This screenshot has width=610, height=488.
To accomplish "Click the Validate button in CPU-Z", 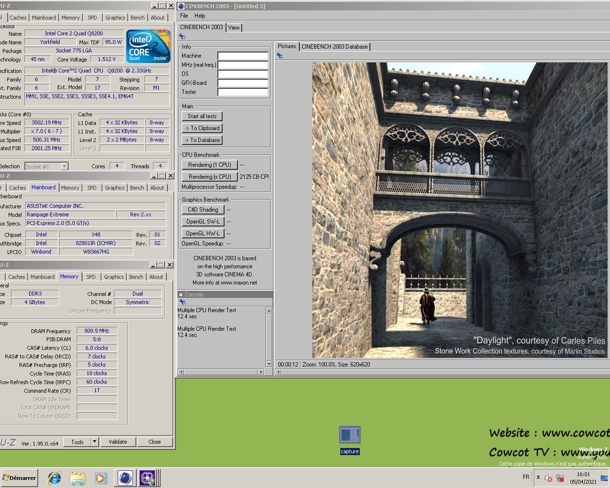I will (x=118, y=442).
